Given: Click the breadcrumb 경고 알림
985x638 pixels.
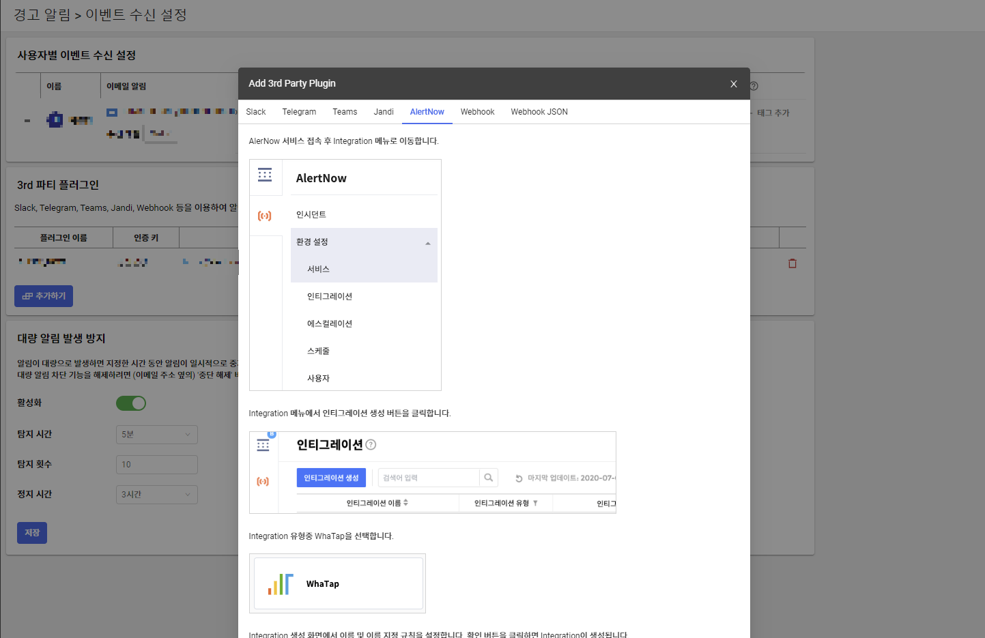Looking at the screenshot, I should [42, 15].
